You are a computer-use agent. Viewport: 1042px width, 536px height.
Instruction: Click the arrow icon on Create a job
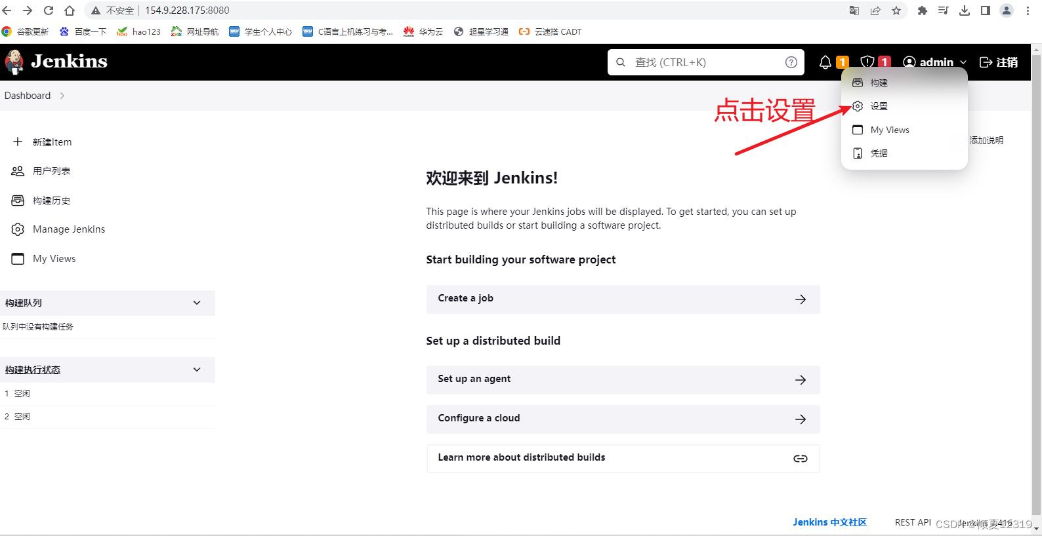[801, 299]
